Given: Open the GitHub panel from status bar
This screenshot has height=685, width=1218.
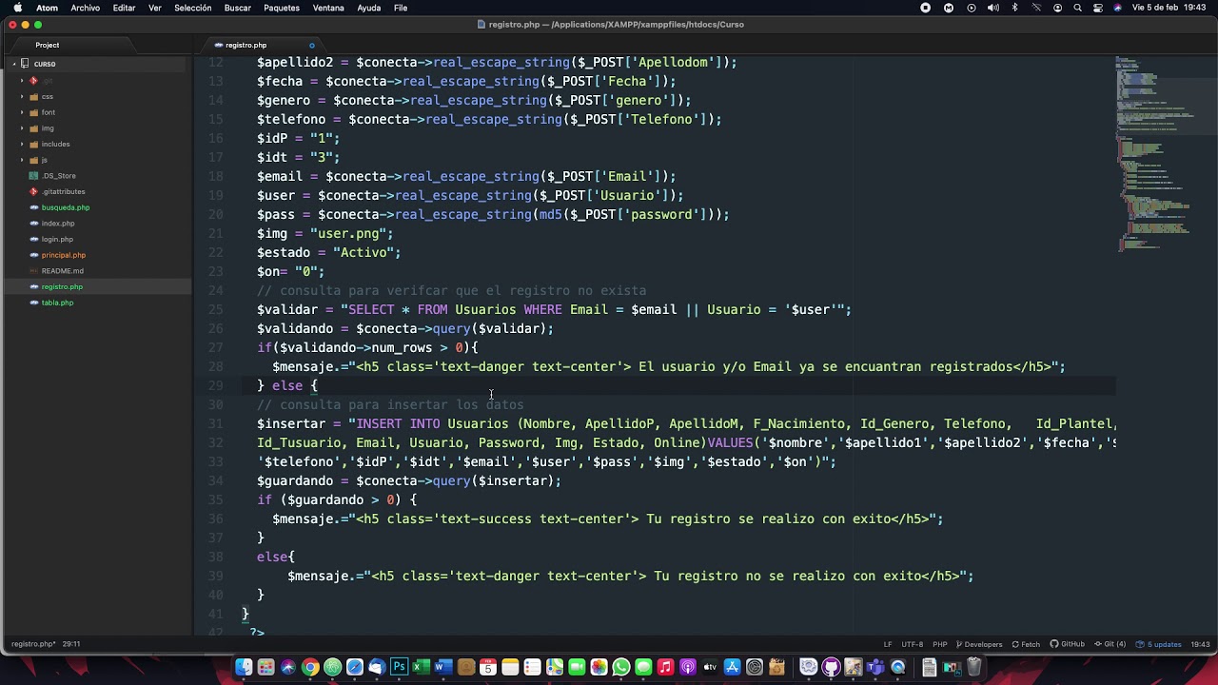Looking at the screenshot, I should [x=1068, y=644].
